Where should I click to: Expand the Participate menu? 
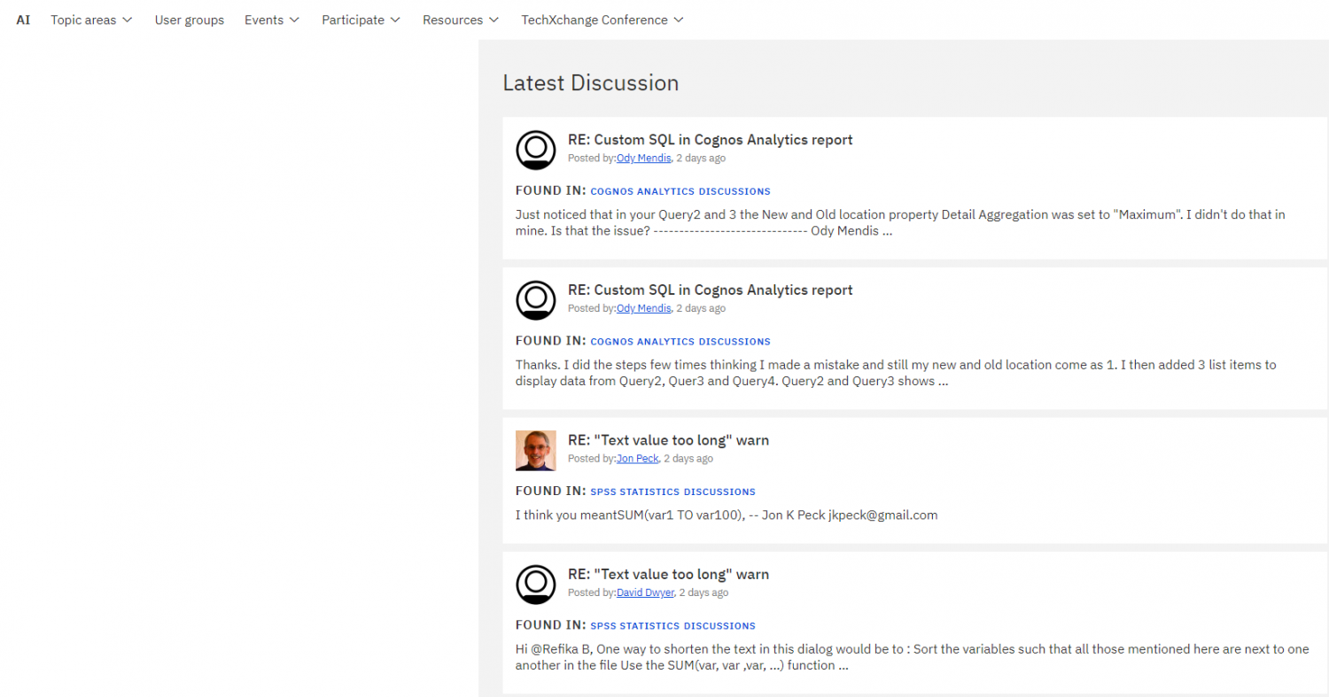(361, 19)
